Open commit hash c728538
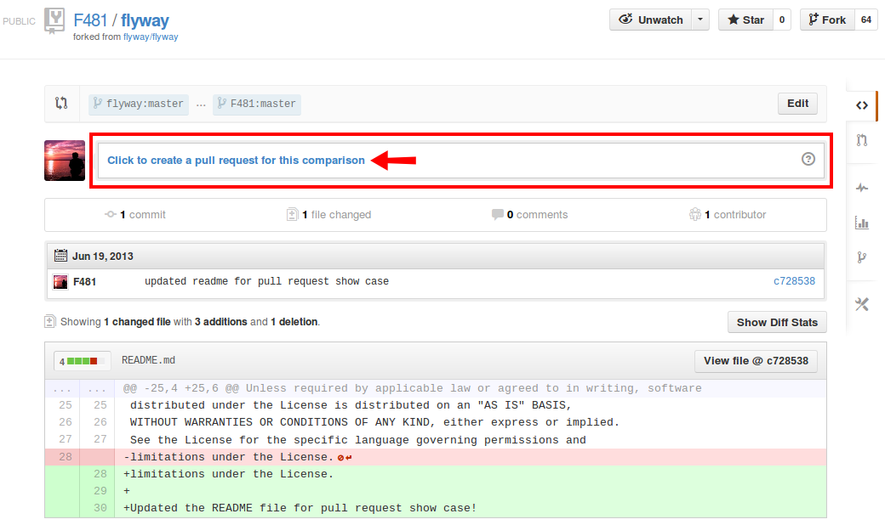This screenshot has width=885, height=525. click(794, 281)
